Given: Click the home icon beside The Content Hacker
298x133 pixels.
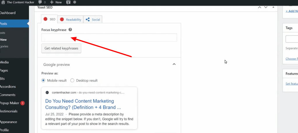Looking at the screenshot, I should [x=3, y=2].
